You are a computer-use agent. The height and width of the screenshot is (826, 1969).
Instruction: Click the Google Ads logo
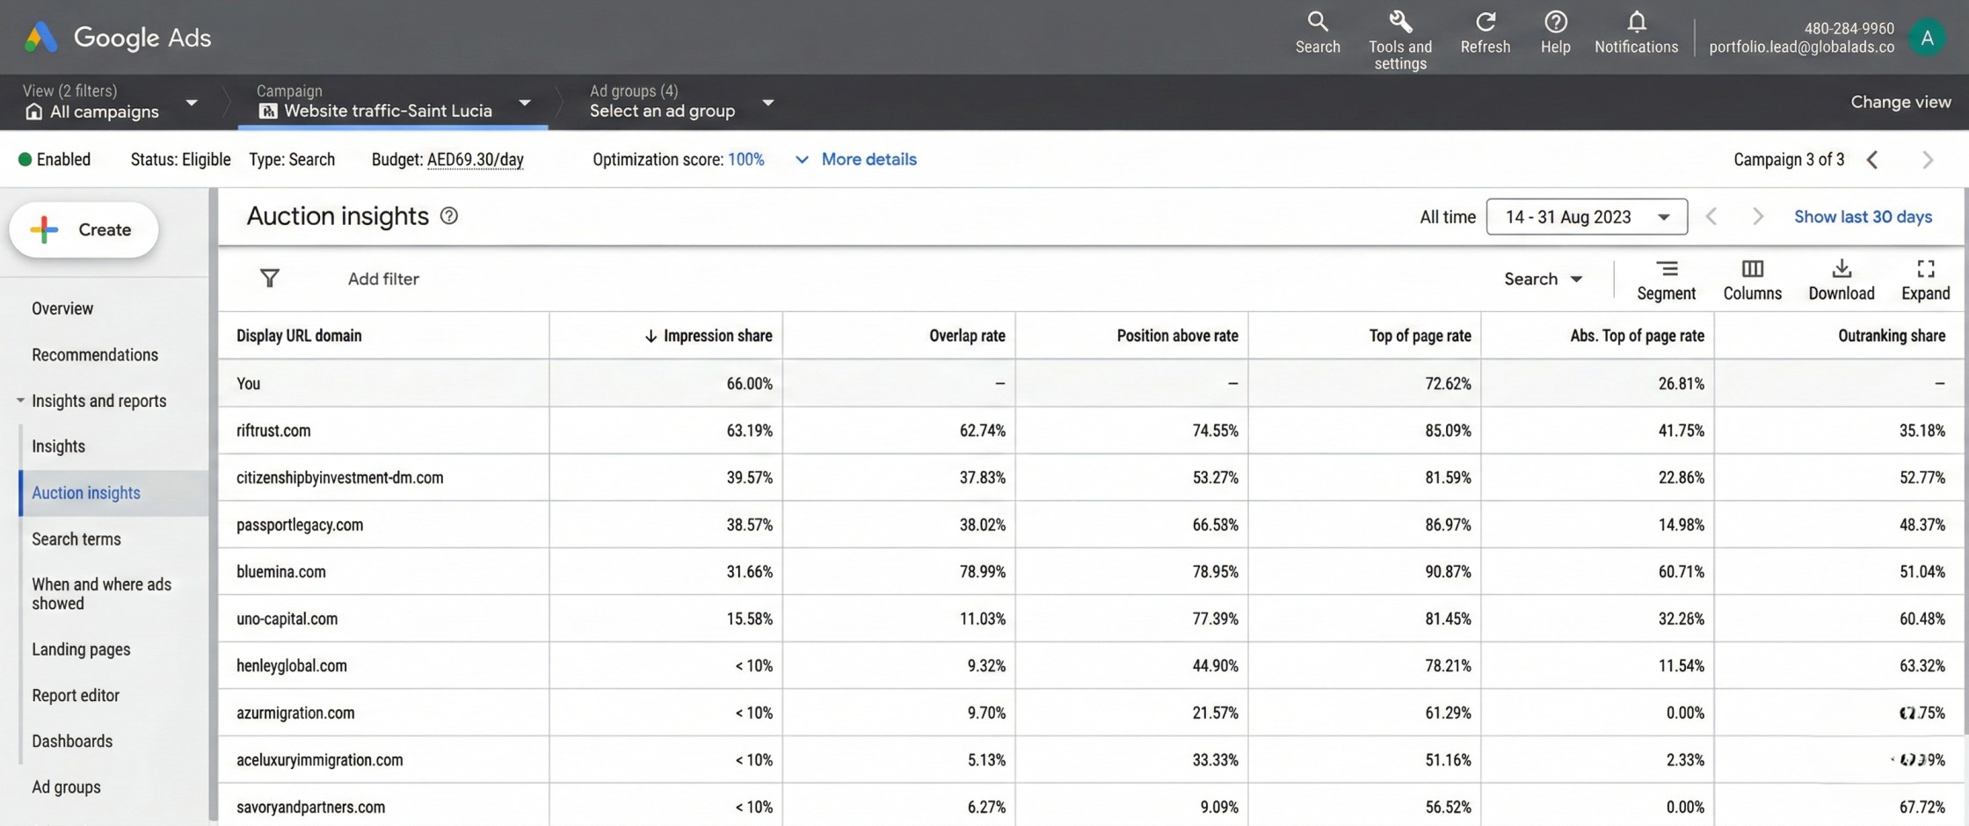pos(117,37)
